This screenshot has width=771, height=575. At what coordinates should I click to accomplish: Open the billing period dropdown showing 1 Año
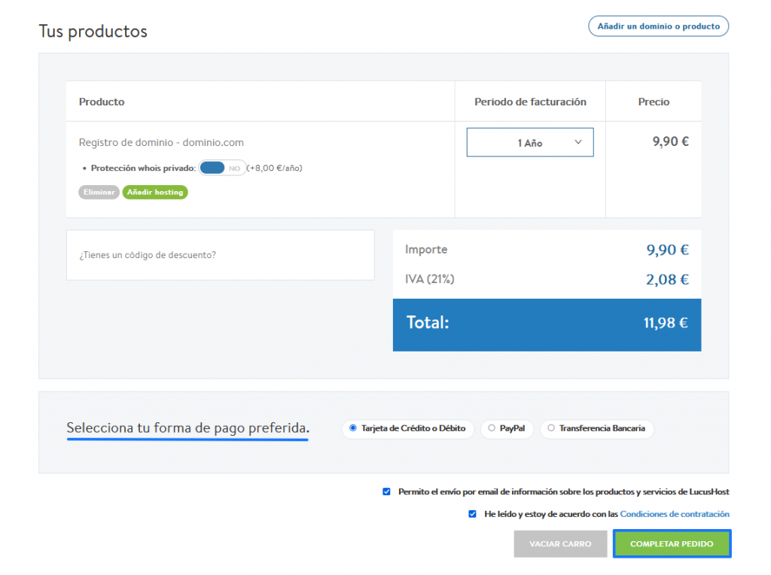[529, 141]
